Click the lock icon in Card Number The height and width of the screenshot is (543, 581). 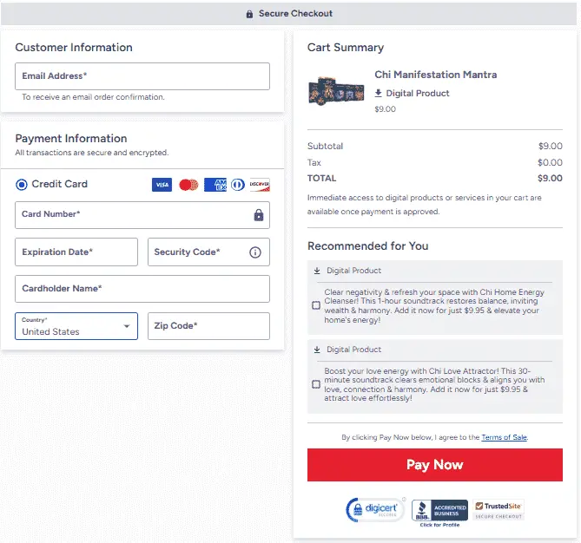(x=259, y=215)
